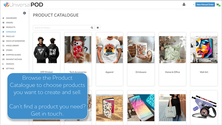Open the DTF Printed hoodie thumbnail
The image size is (222, 125).
pyautogui.click(x=46, y=50)
